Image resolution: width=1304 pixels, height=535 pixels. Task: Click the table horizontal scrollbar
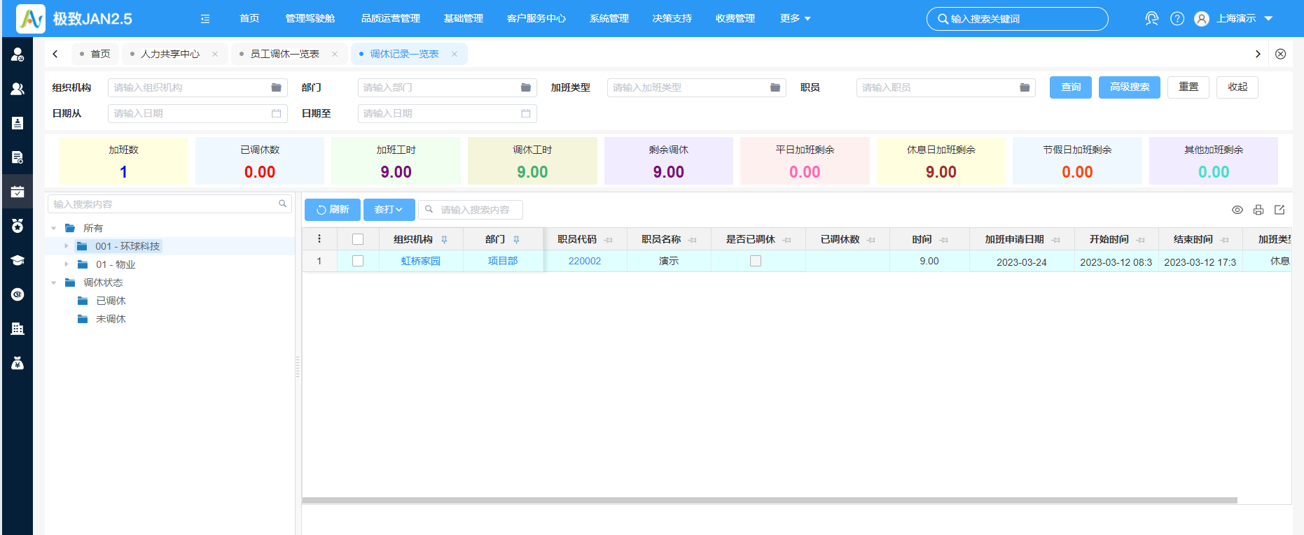[x=770, y=500]
